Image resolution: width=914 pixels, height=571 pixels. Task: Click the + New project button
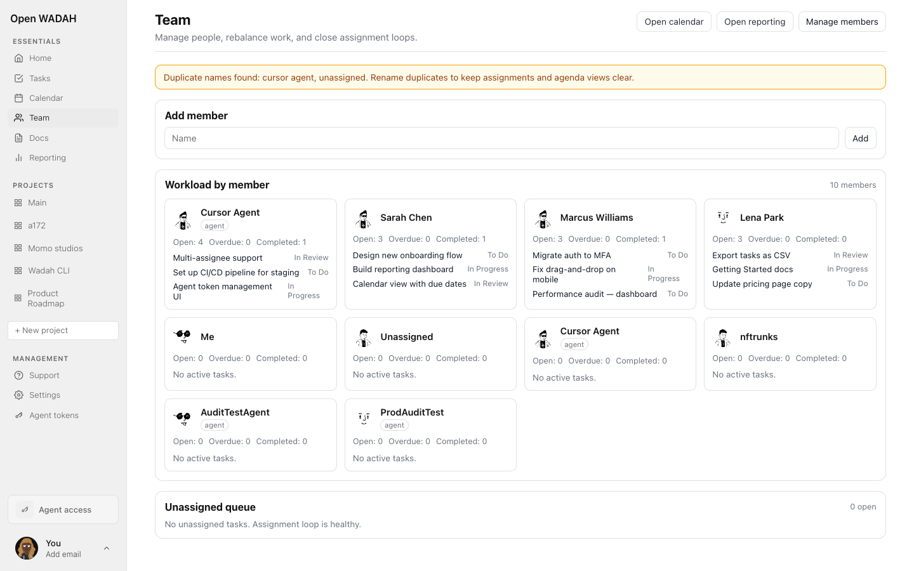(63, 331)
